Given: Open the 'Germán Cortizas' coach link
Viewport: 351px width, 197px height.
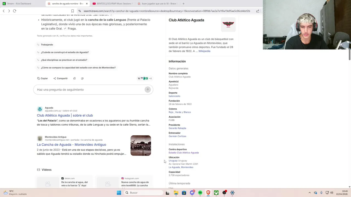Looking at the screenshot, I should [x=177, y=136].
